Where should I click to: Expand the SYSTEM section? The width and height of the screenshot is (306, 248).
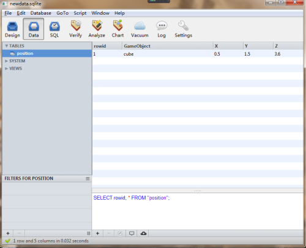[7, 61]
